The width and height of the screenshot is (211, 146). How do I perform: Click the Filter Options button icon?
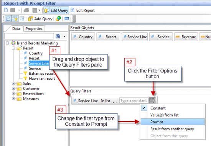pos(152,100)
